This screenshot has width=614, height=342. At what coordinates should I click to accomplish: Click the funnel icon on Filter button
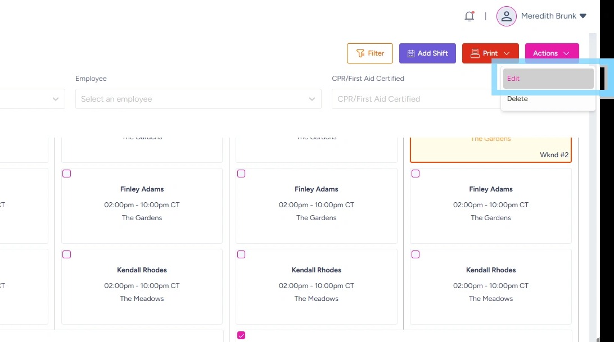(x=359, y=53)
